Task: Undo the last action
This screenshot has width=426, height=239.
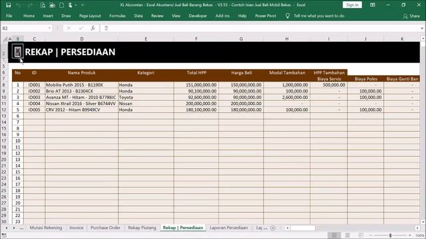Action: point(18,5)
